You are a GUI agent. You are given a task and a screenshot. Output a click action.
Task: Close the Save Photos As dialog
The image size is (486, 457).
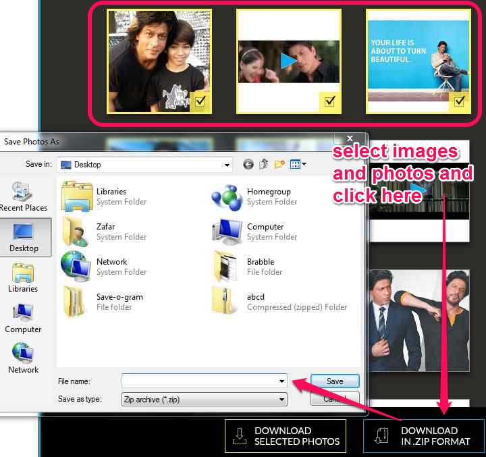350,138
